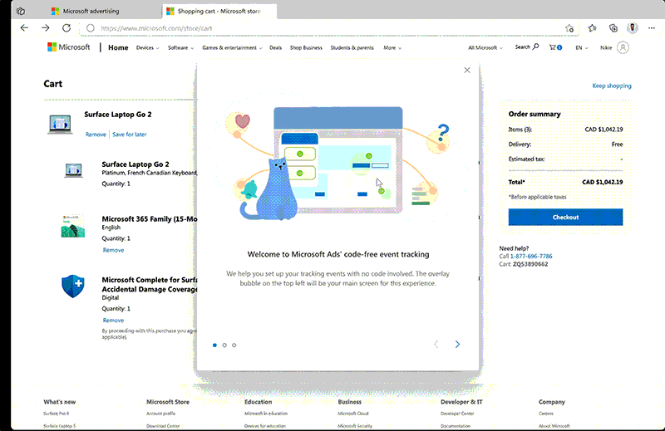
Task: Open Students & parents page
Action: pyautogui.click(x=352, y=48)
